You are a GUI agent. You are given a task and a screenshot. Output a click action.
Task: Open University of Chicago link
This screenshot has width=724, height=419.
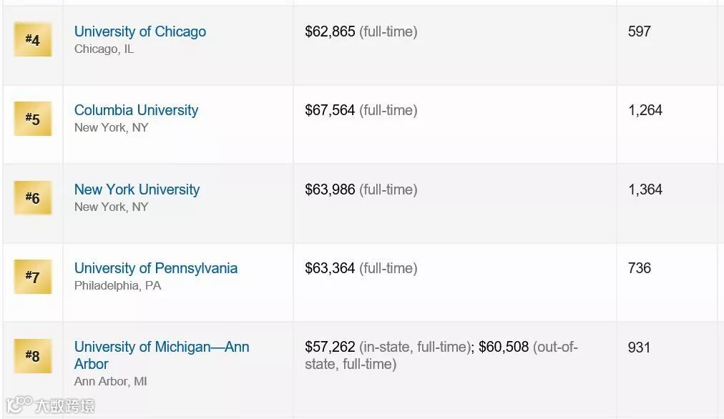(140, 31)
